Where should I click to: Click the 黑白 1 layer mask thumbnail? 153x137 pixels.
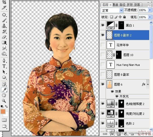click(x=121, y=25)
